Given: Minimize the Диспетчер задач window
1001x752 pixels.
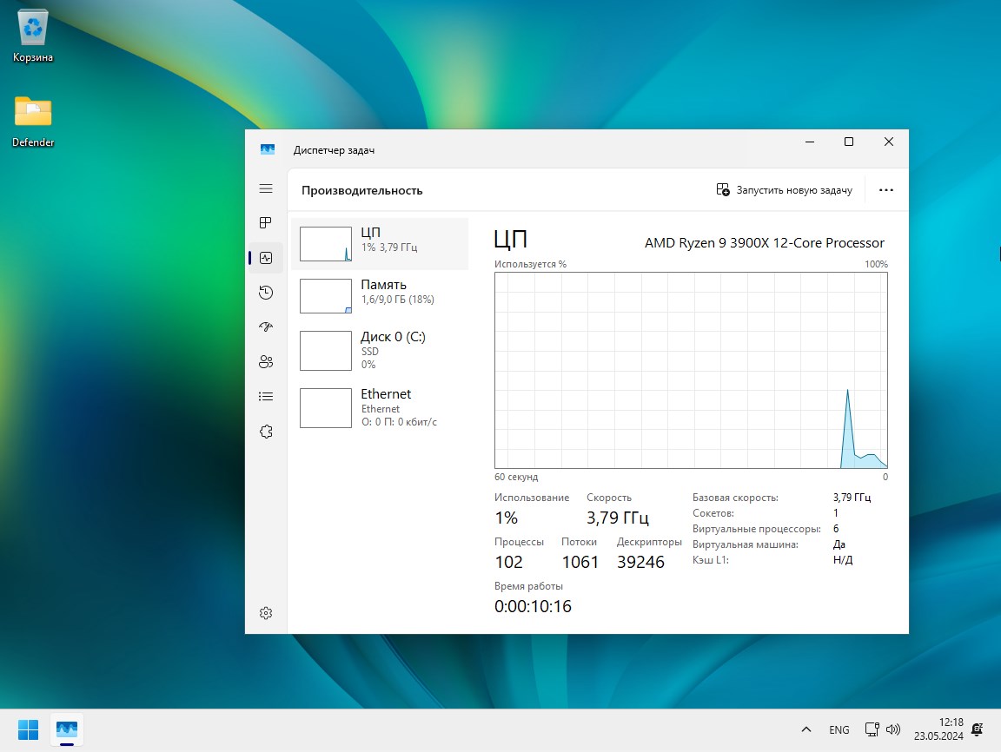Looking at the screenshot, I should (x=810, y=142).
